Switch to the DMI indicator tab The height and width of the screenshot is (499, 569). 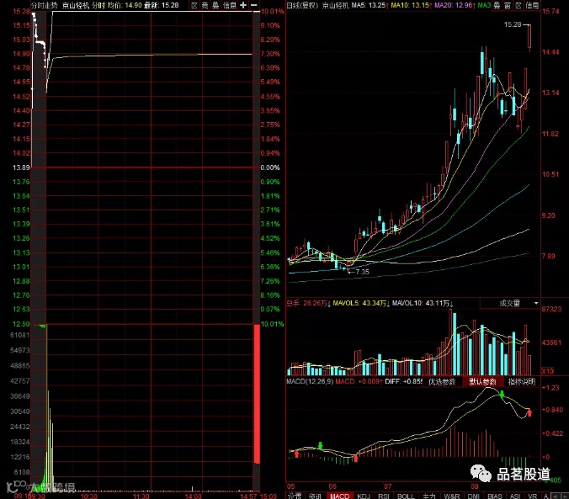pos(474,496)
